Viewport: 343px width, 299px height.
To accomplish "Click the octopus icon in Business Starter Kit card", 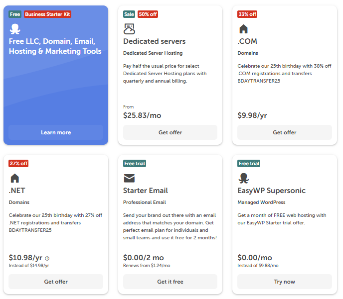I will click(15, 29).
